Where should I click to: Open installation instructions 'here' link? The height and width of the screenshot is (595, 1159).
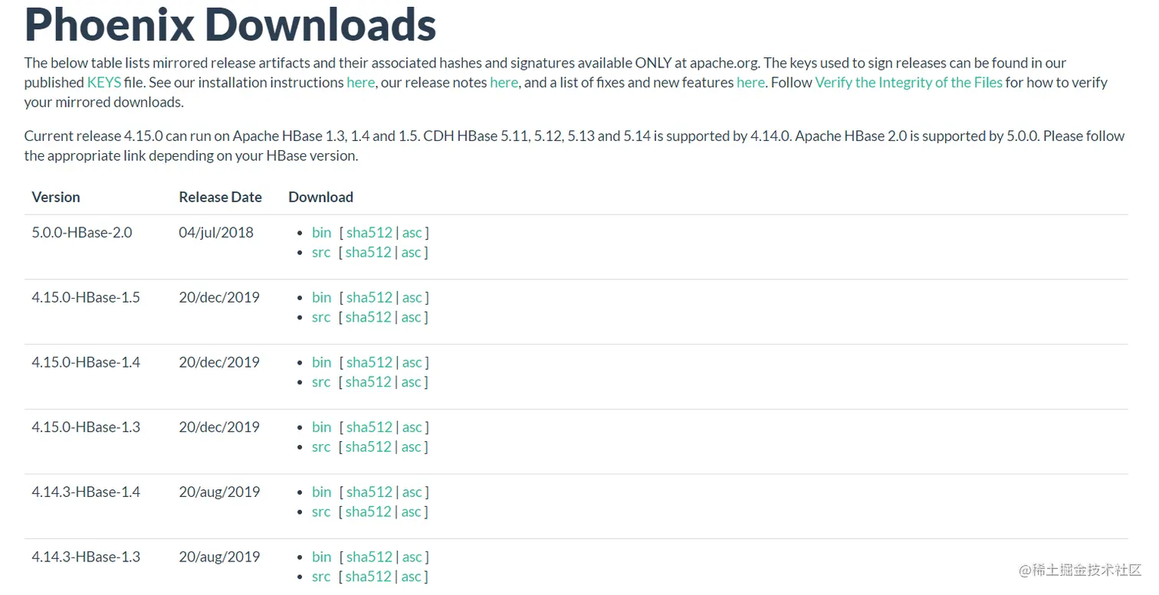(360, 82)
